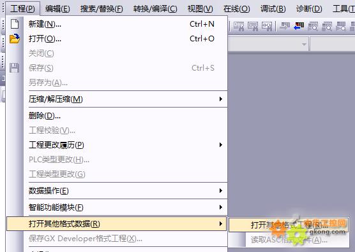Open the toolbar combo box dropdown arrow
The image size is (355, 252).
click(304, 44)
